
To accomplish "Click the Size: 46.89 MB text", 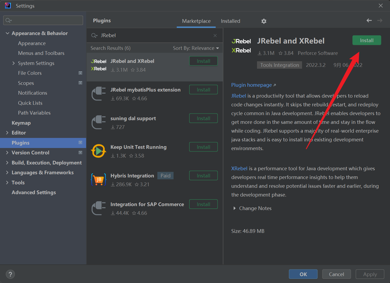I will click(x=248, y=231).
